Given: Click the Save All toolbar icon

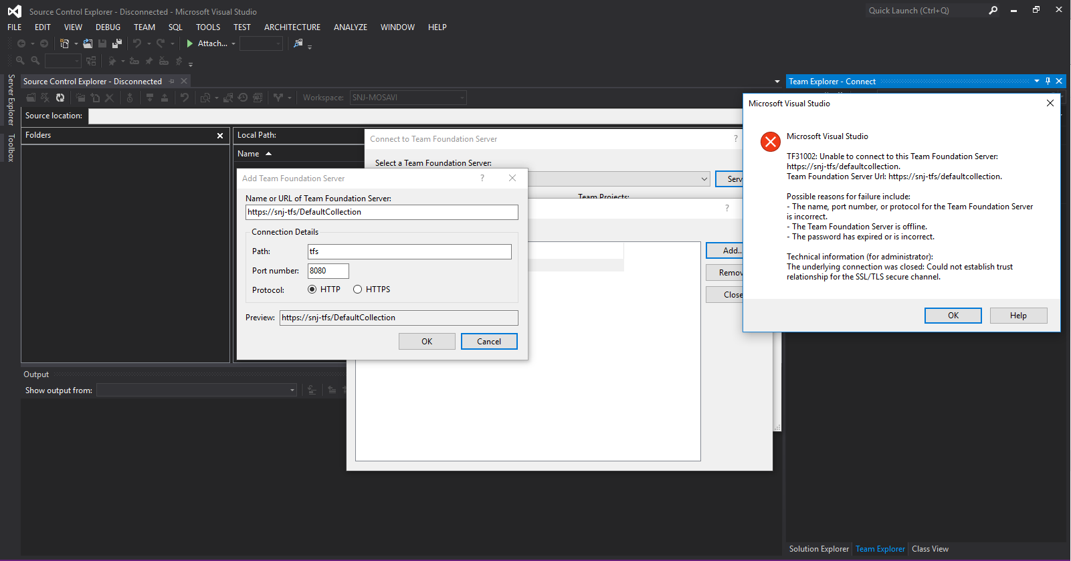Looking at the screenshot, I should pos(117,43).
